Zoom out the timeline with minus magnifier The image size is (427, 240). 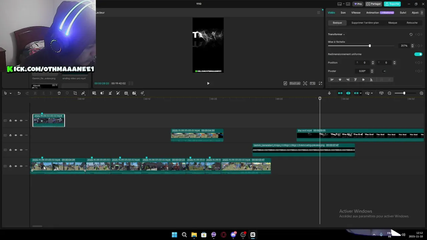[389, 93]
